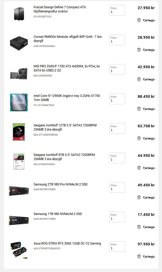Trash icon for Samsung 1TB 980 SSD

(139, 227)
